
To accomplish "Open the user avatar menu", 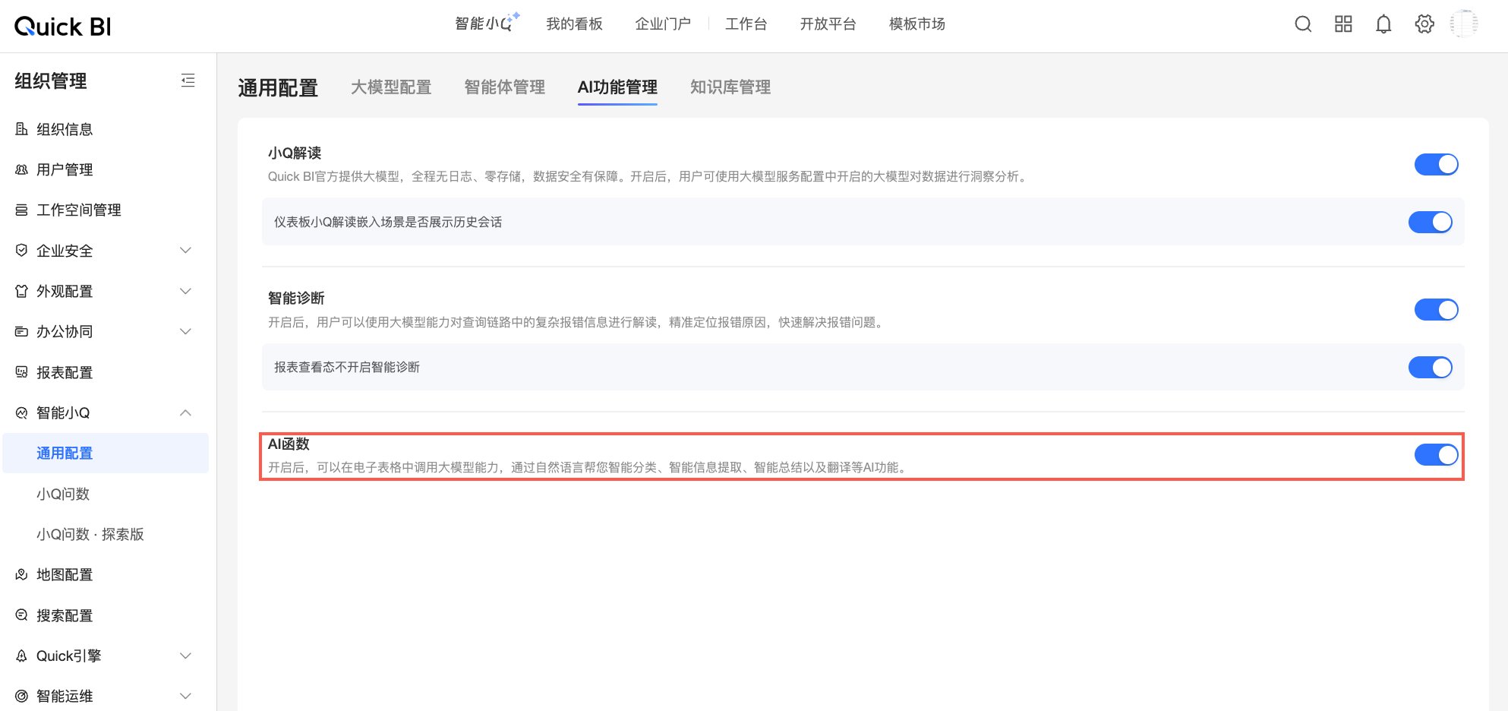I will click(1464, 24).
